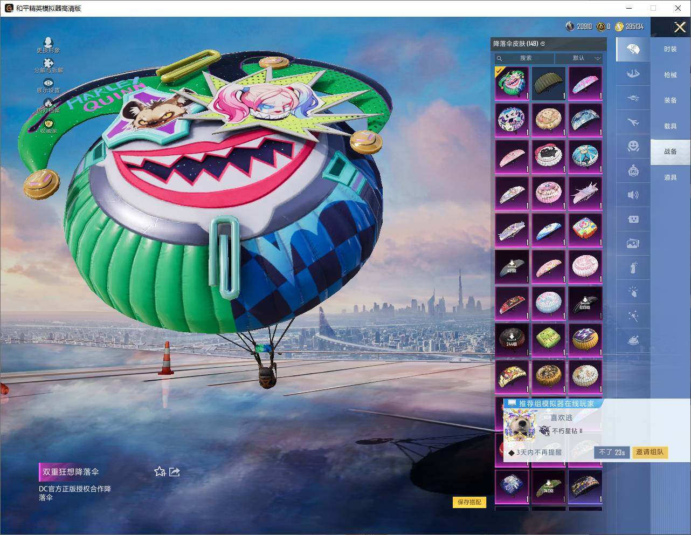This screenshot has width=691, height=535.
Task: Click the silver coin currency icon
Action: click(570, 26)
